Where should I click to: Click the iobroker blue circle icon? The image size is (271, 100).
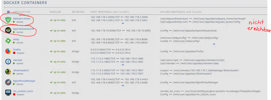[x=8, y=62]
